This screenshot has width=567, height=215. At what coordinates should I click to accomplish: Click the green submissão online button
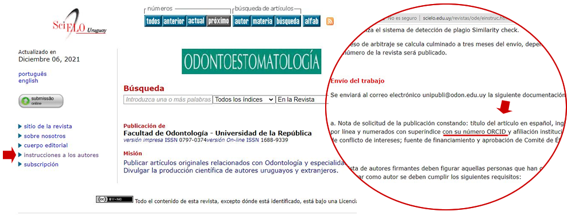(41, 101)
